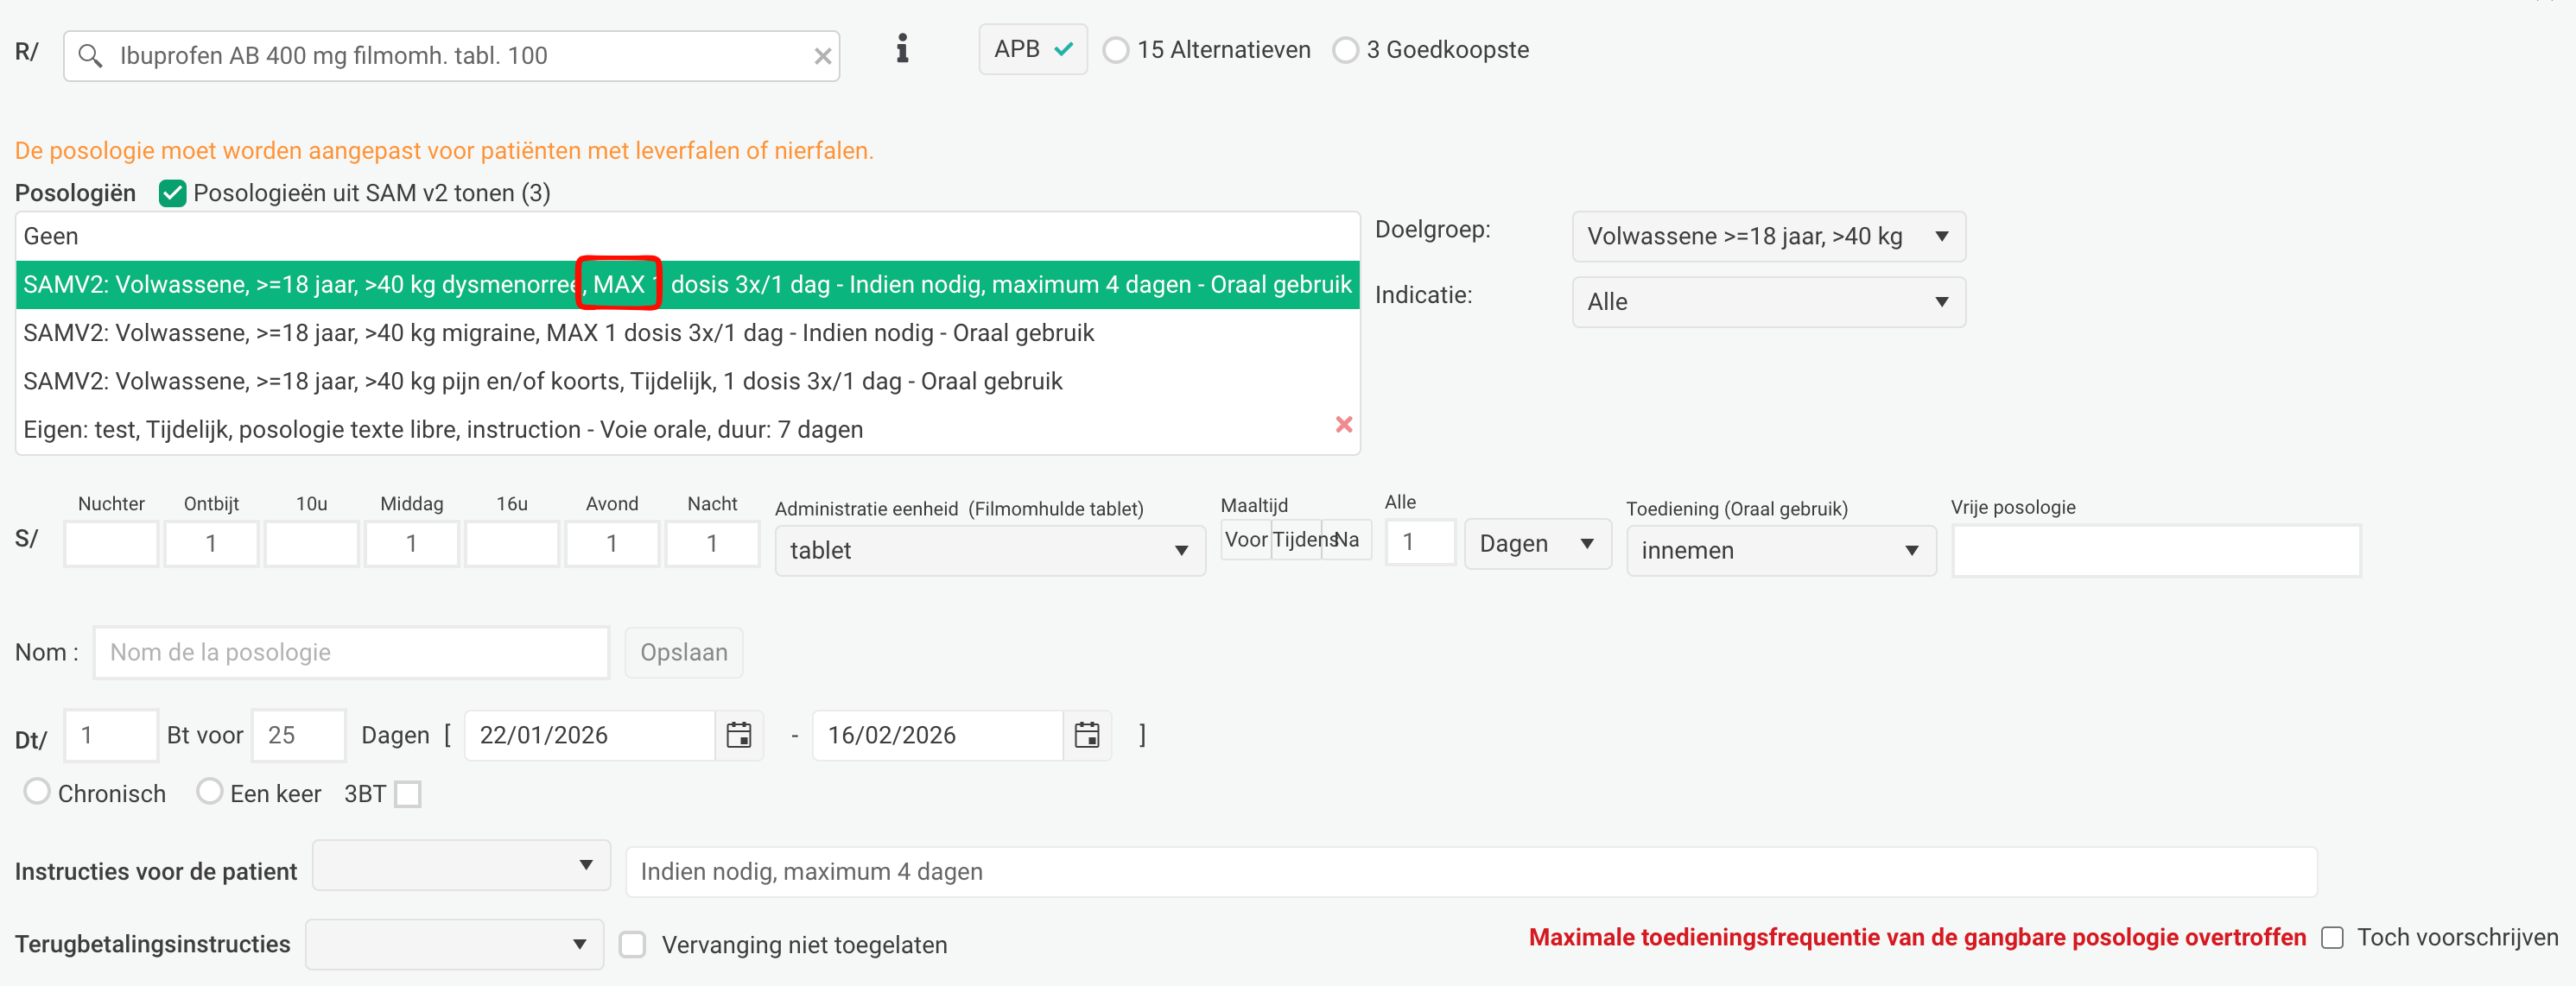The image size is (2576, 986).
Task: Click the APB checkmark button
Action: click(1032, 49)
